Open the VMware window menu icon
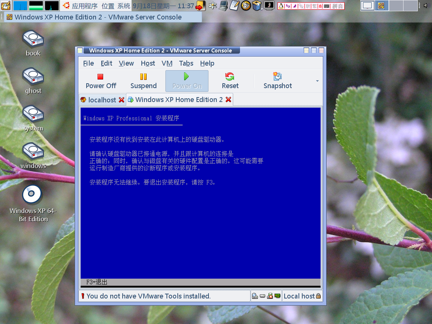The width and height of the screenshot is (432, 324). point(80,50)
